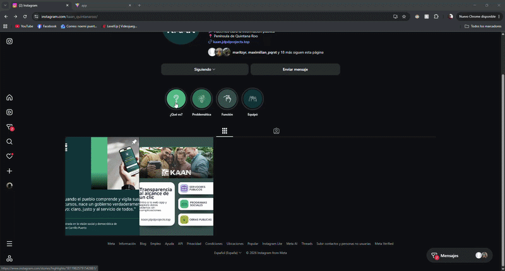The width and height of the screenshot is (505, 271).
Task: Click the maritzyr follower name
Action: (x=240, y=52)
